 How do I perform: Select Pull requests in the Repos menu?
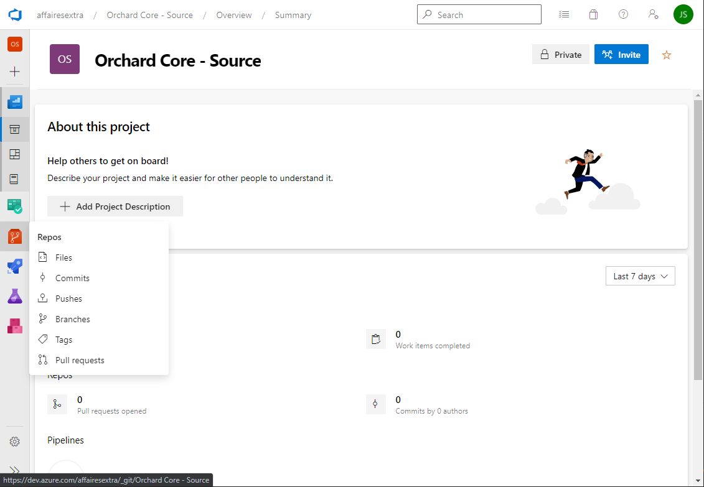[x=99, y=361]
